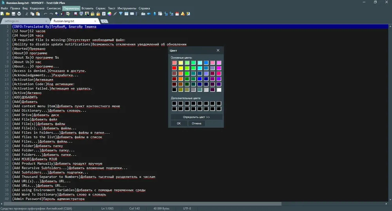The height and width of the screenshot is (211, 392).
Task: Open the Инструменты menu
Action: pyautogui.click(x=127, y=8)
